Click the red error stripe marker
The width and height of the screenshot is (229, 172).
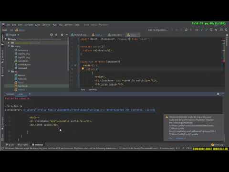tap(224, 61)
